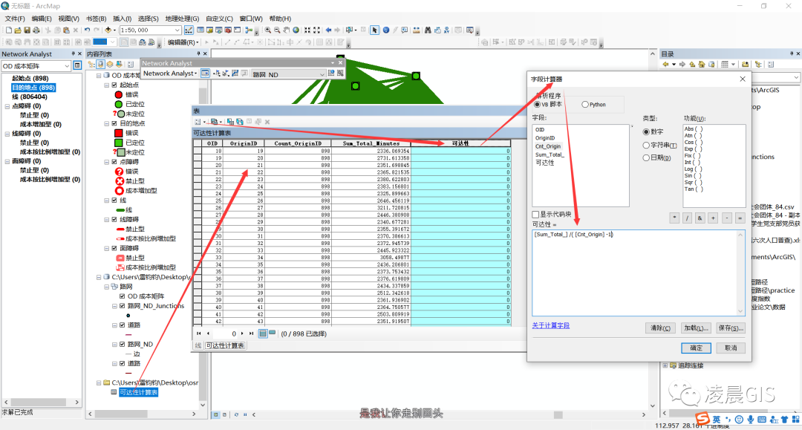Collapse the 路网 group layer in contents list
The image size is (802, 430).
(x=106, y=287)
